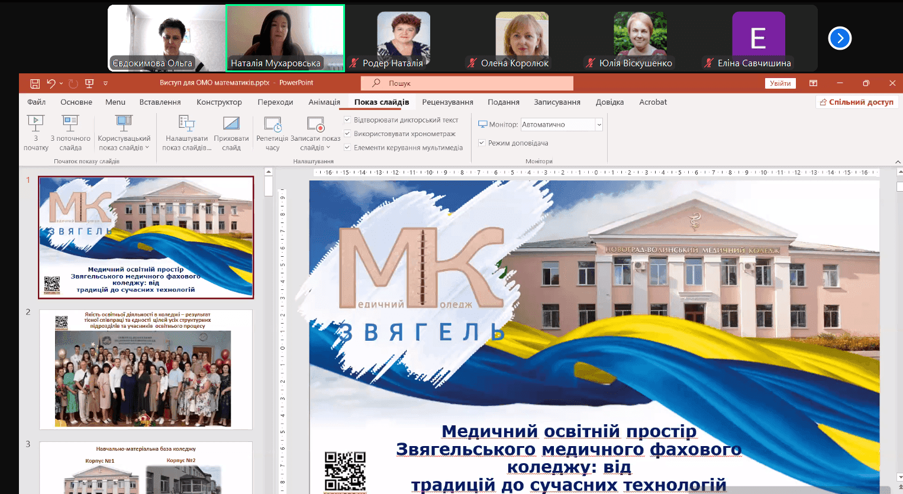This screenshot has height=494, width=903.
Task: Click the Увійти sign-in button
Action: [780, 83]
